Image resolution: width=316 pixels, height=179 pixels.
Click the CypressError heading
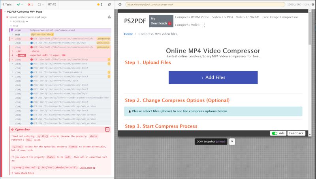click(23, 130)
